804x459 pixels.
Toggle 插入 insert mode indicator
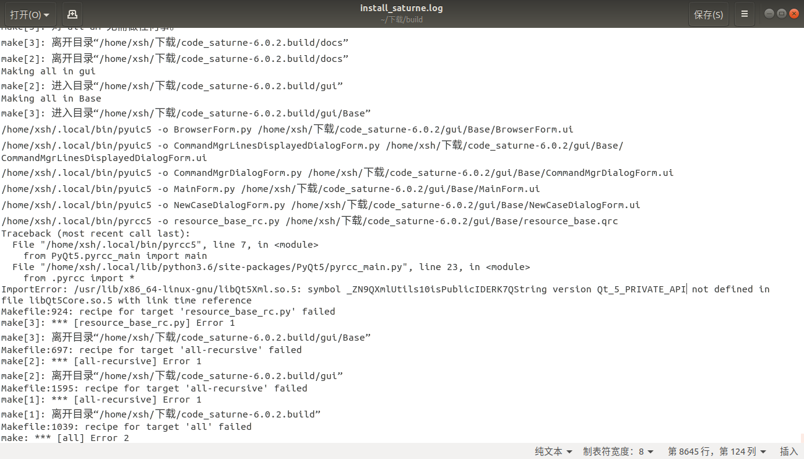tap(789, 452)
